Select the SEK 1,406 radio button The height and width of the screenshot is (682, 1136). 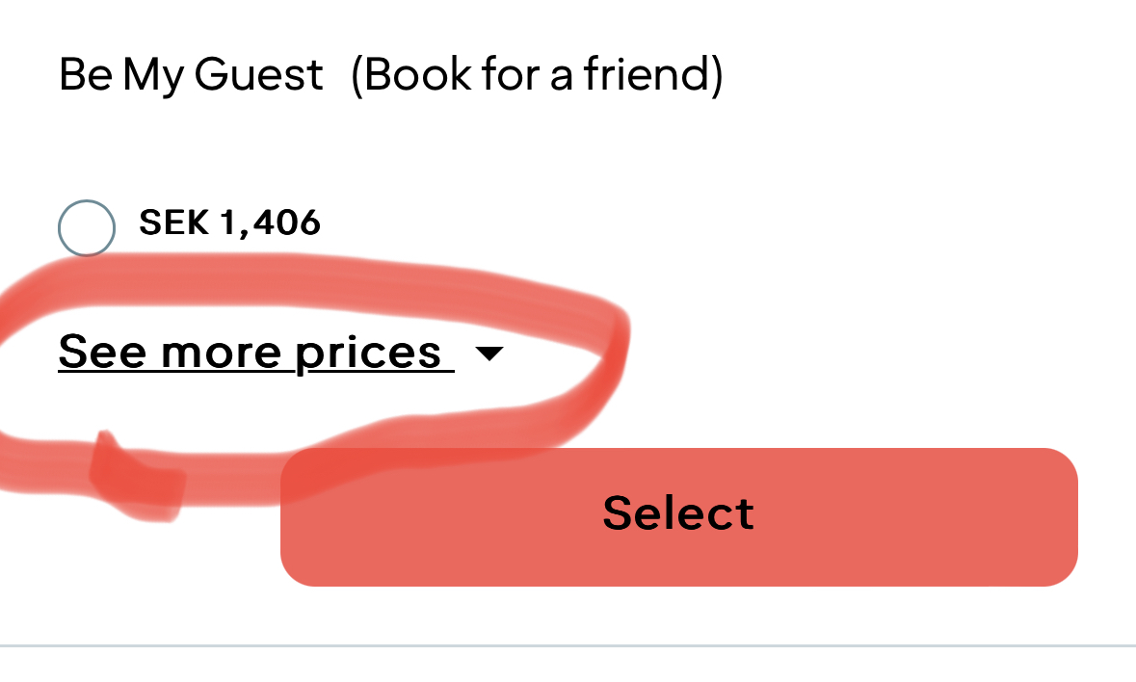pyautogui.click(x=87, y=228)
